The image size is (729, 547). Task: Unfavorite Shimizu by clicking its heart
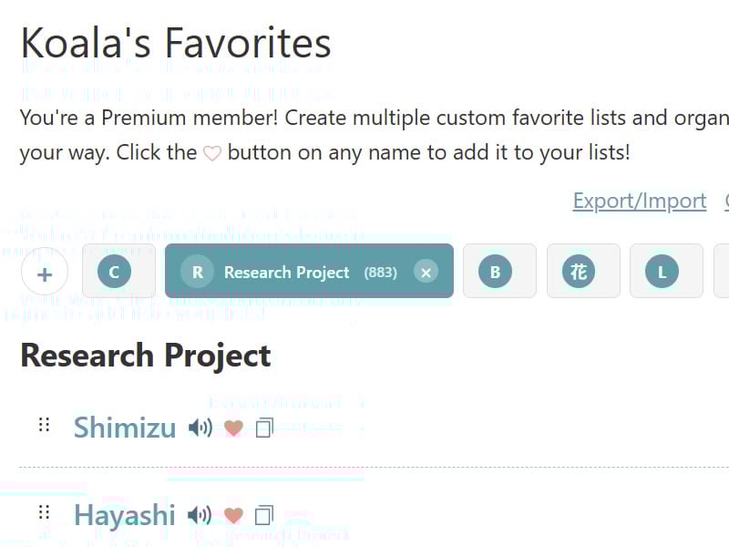(233, 427)
